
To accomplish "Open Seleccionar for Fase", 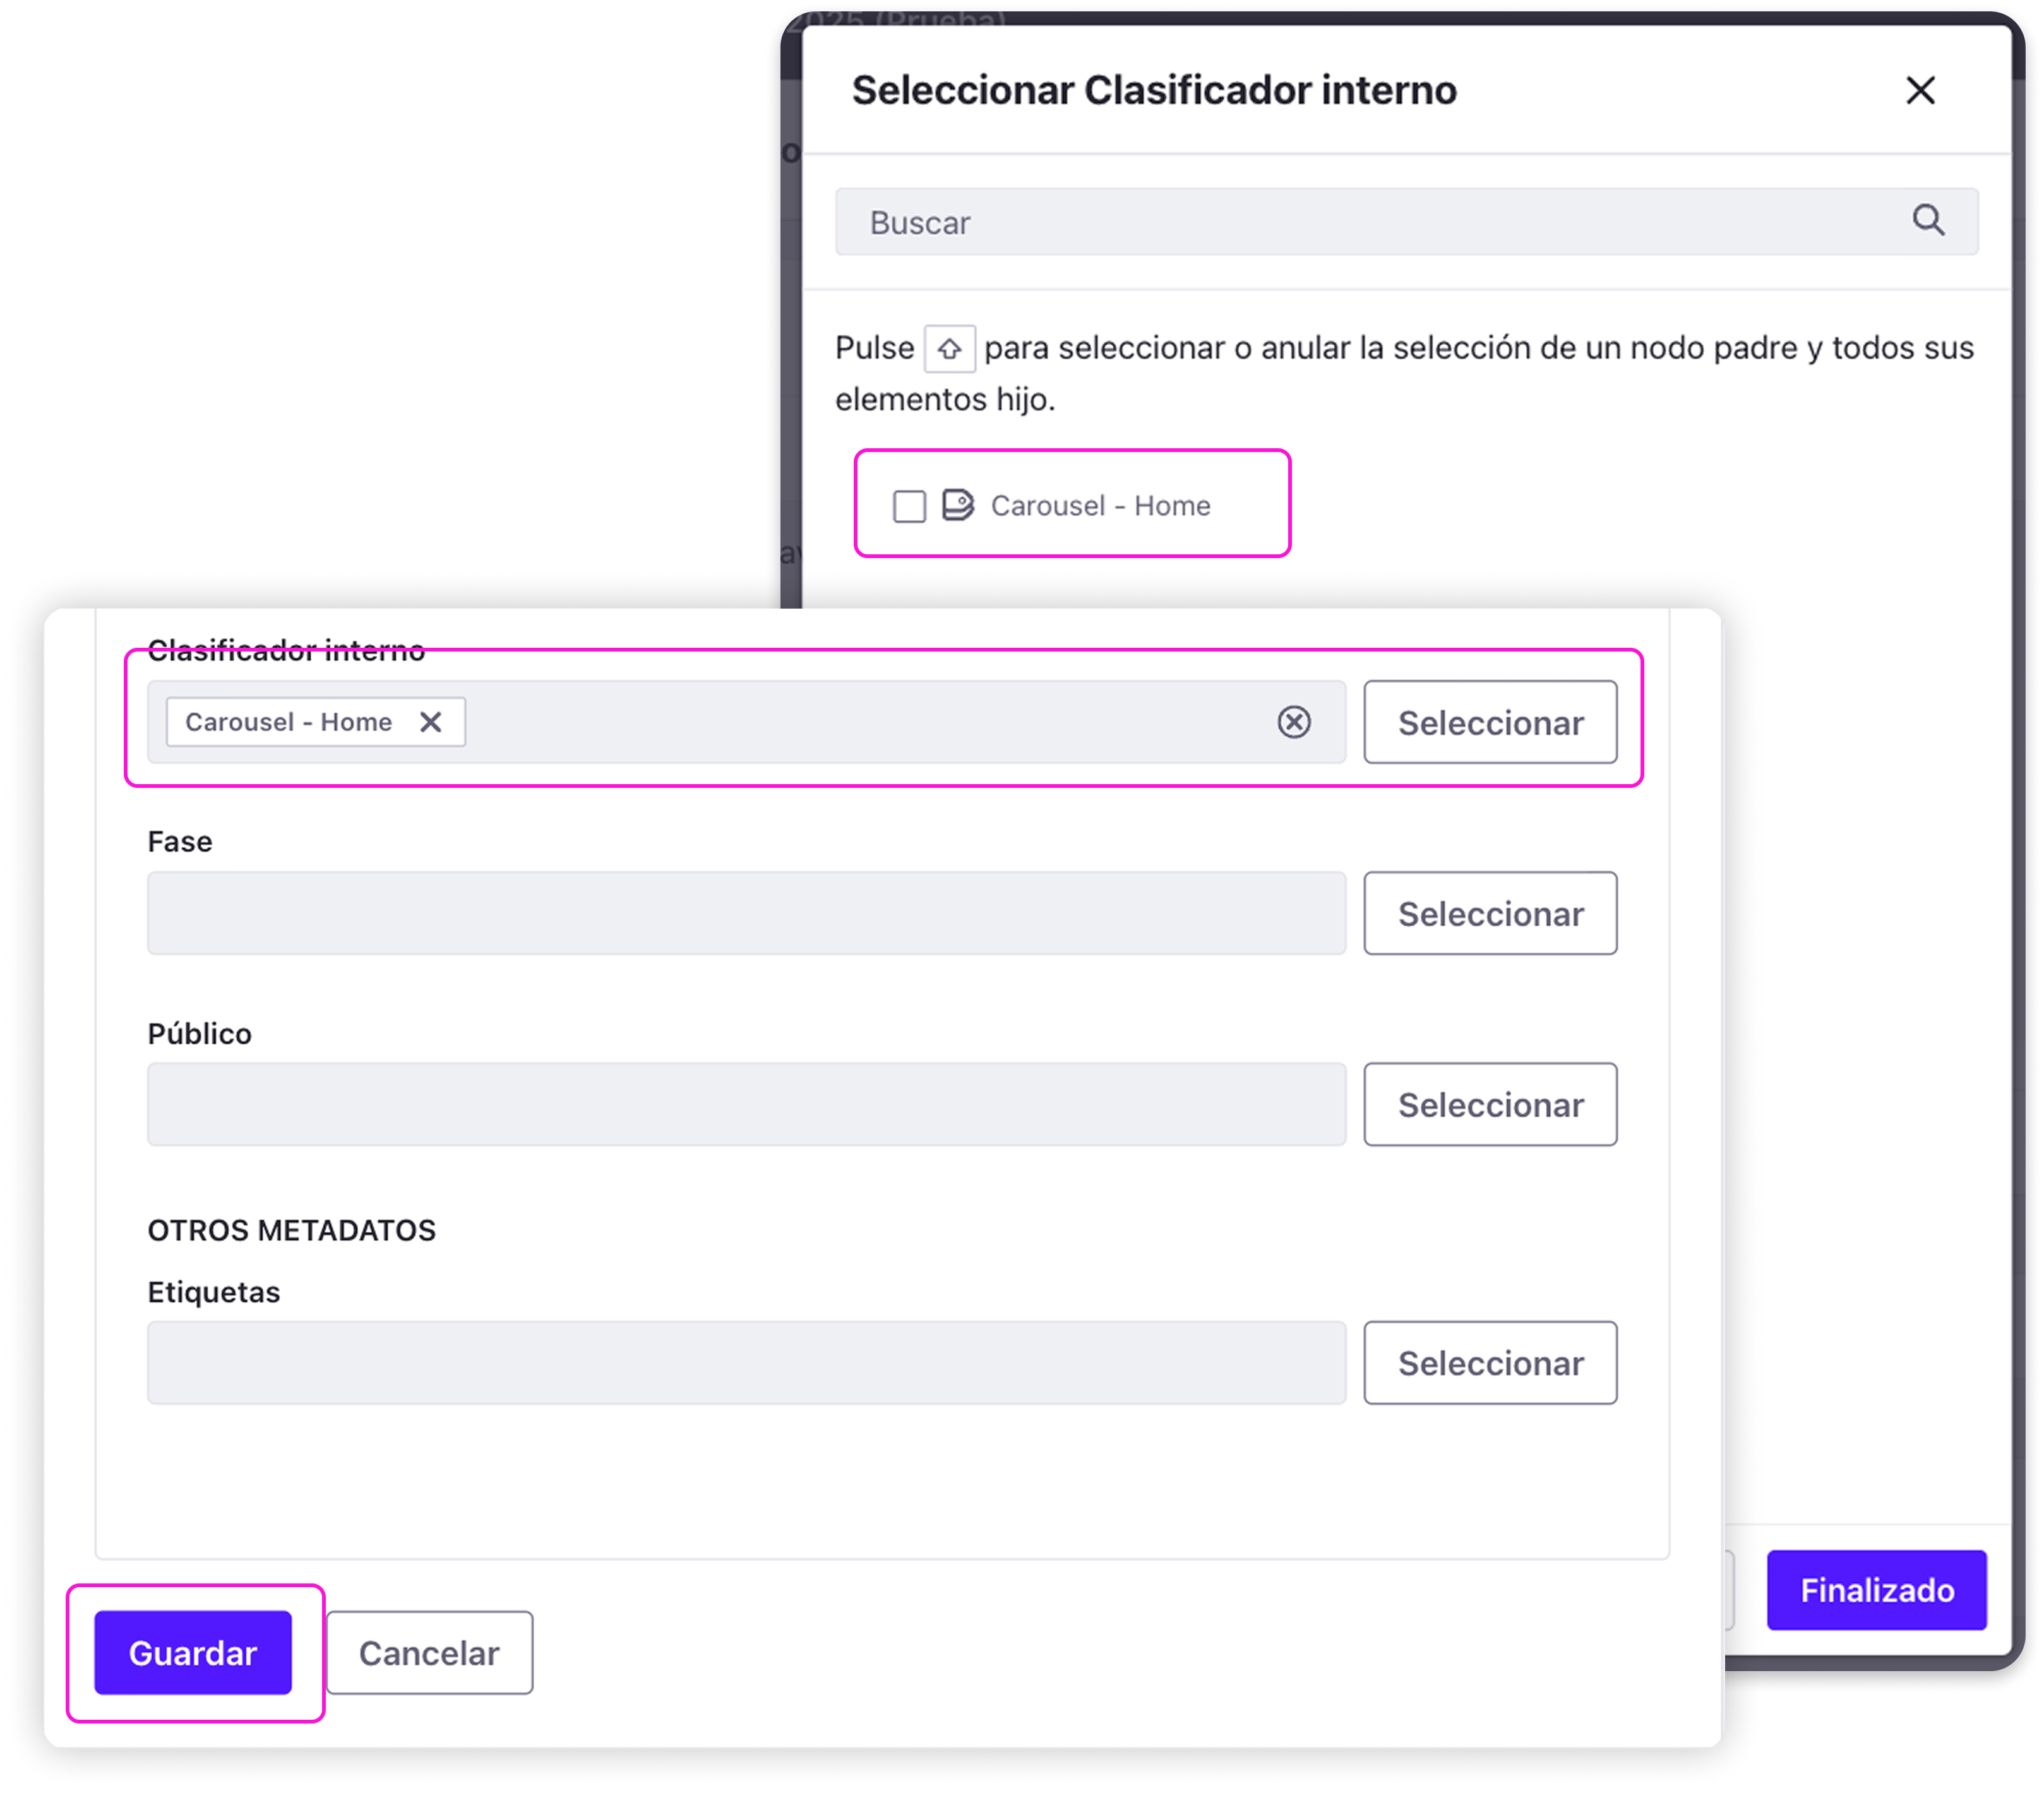I will point(1489,914).
